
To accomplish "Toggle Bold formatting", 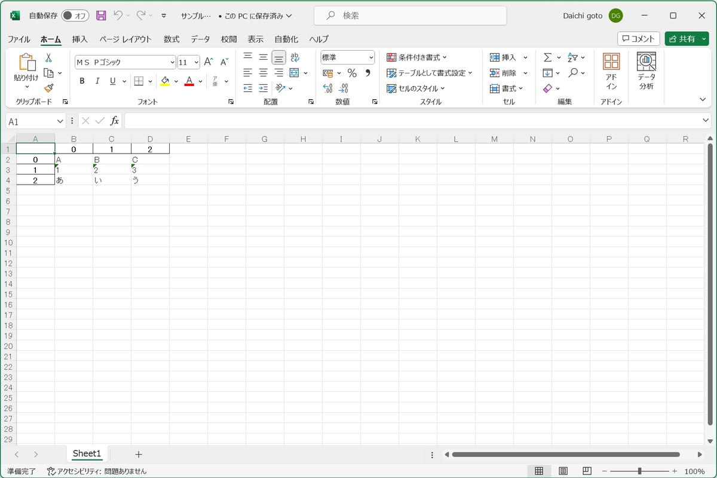I will [82, 81].
